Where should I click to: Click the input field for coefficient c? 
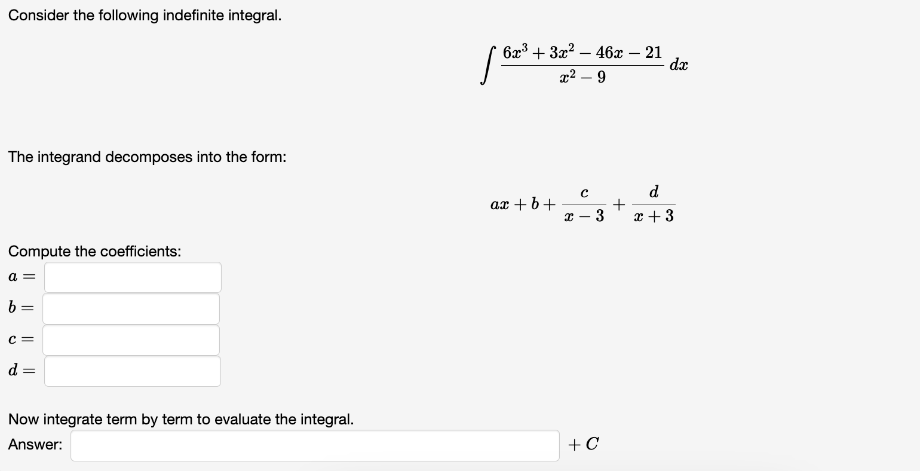tap(131, 339)
